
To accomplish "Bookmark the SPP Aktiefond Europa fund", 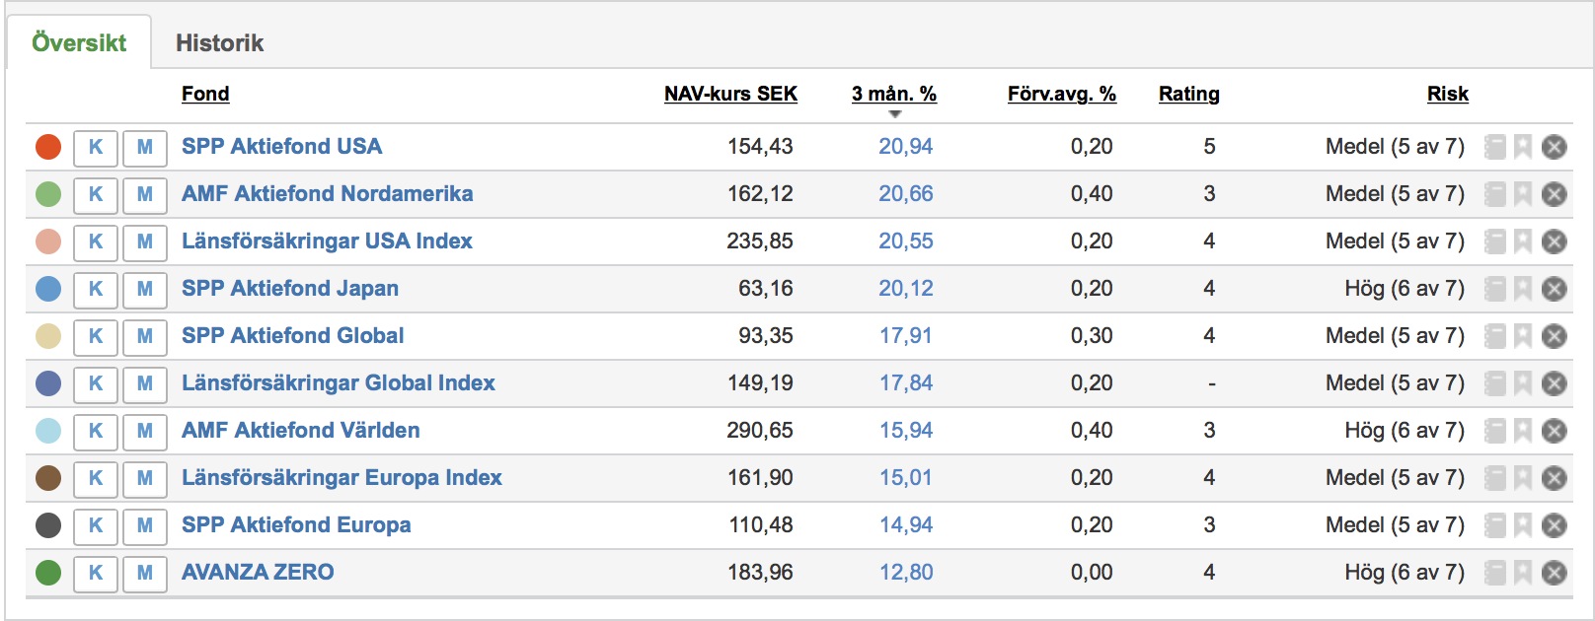I will tap(1523, 525).
